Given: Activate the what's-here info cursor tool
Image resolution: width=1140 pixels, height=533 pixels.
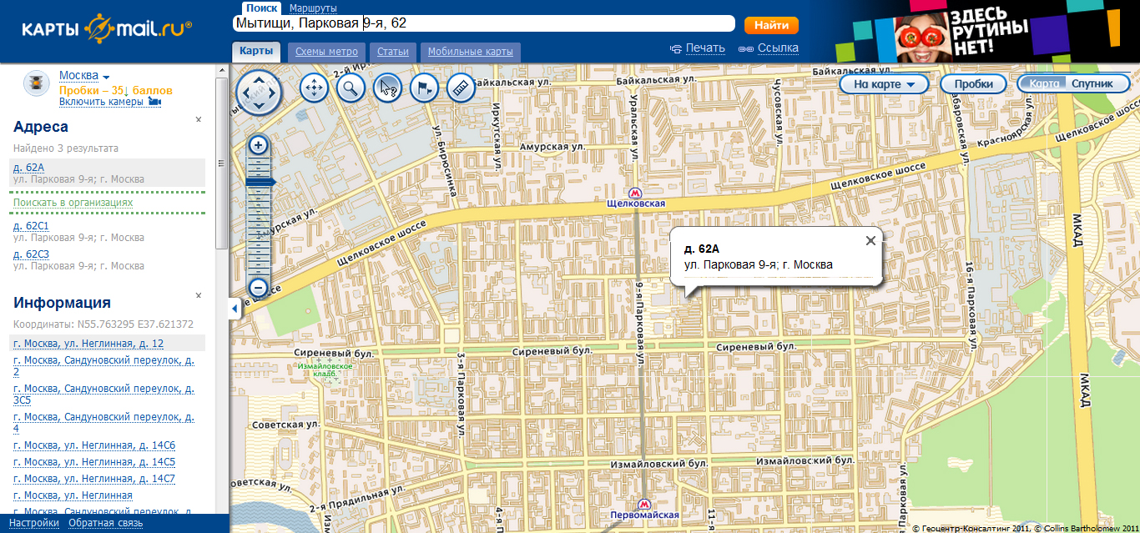Looking at the screenshot, I should [x=387, y=88].
